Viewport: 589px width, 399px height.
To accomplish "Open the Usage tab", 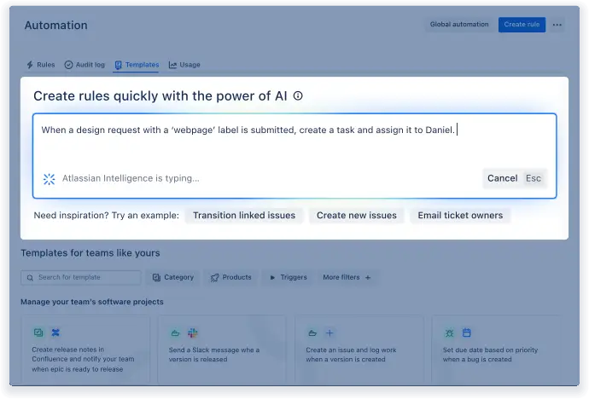I will pos(184,65).
